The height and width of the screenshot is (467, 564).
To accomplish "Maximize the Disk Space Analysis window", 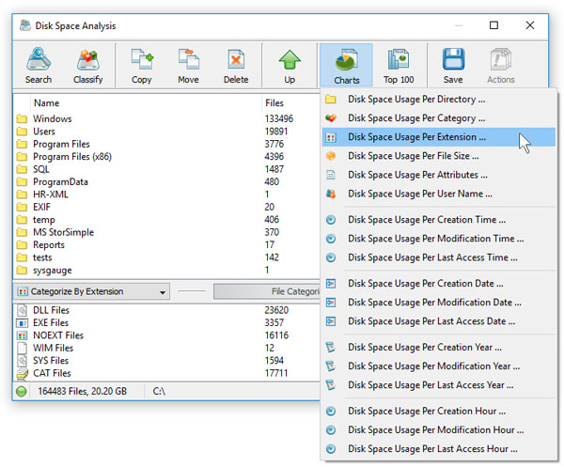I will [493, 25].
